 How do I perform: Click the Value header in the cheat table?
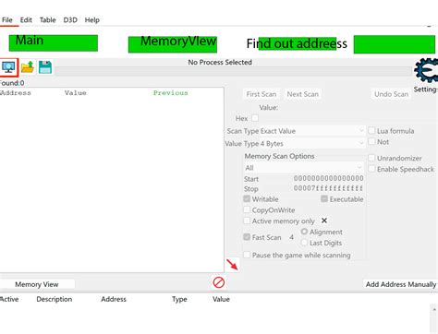coord(221,299)
